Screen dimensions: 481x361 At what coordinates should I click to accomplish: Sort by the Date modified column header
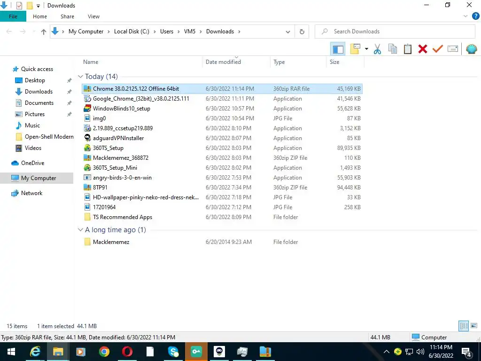pyautogui.click(x=236, y=62)
